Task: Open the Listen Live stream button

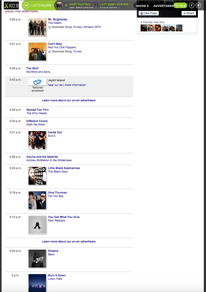Action: coord(38,5)
